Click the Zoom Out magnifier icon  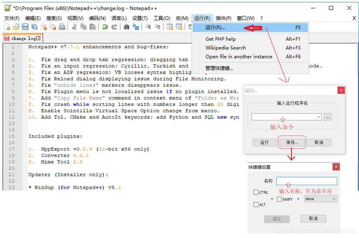pyautogui.click(x=157, y=27)
